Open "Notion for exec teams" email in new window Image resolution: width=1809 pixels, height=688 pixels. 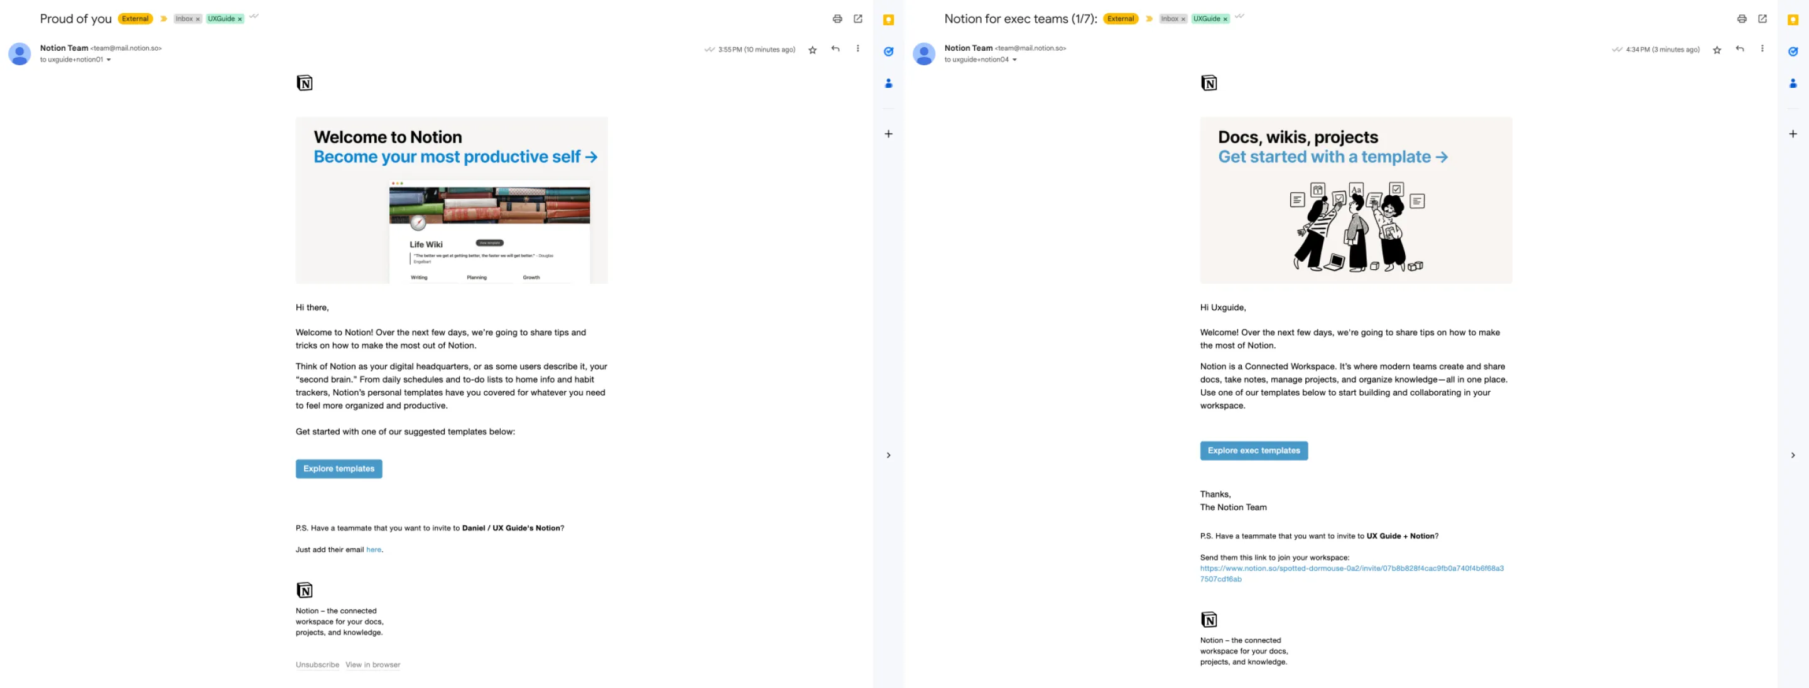coord(1762,19)
